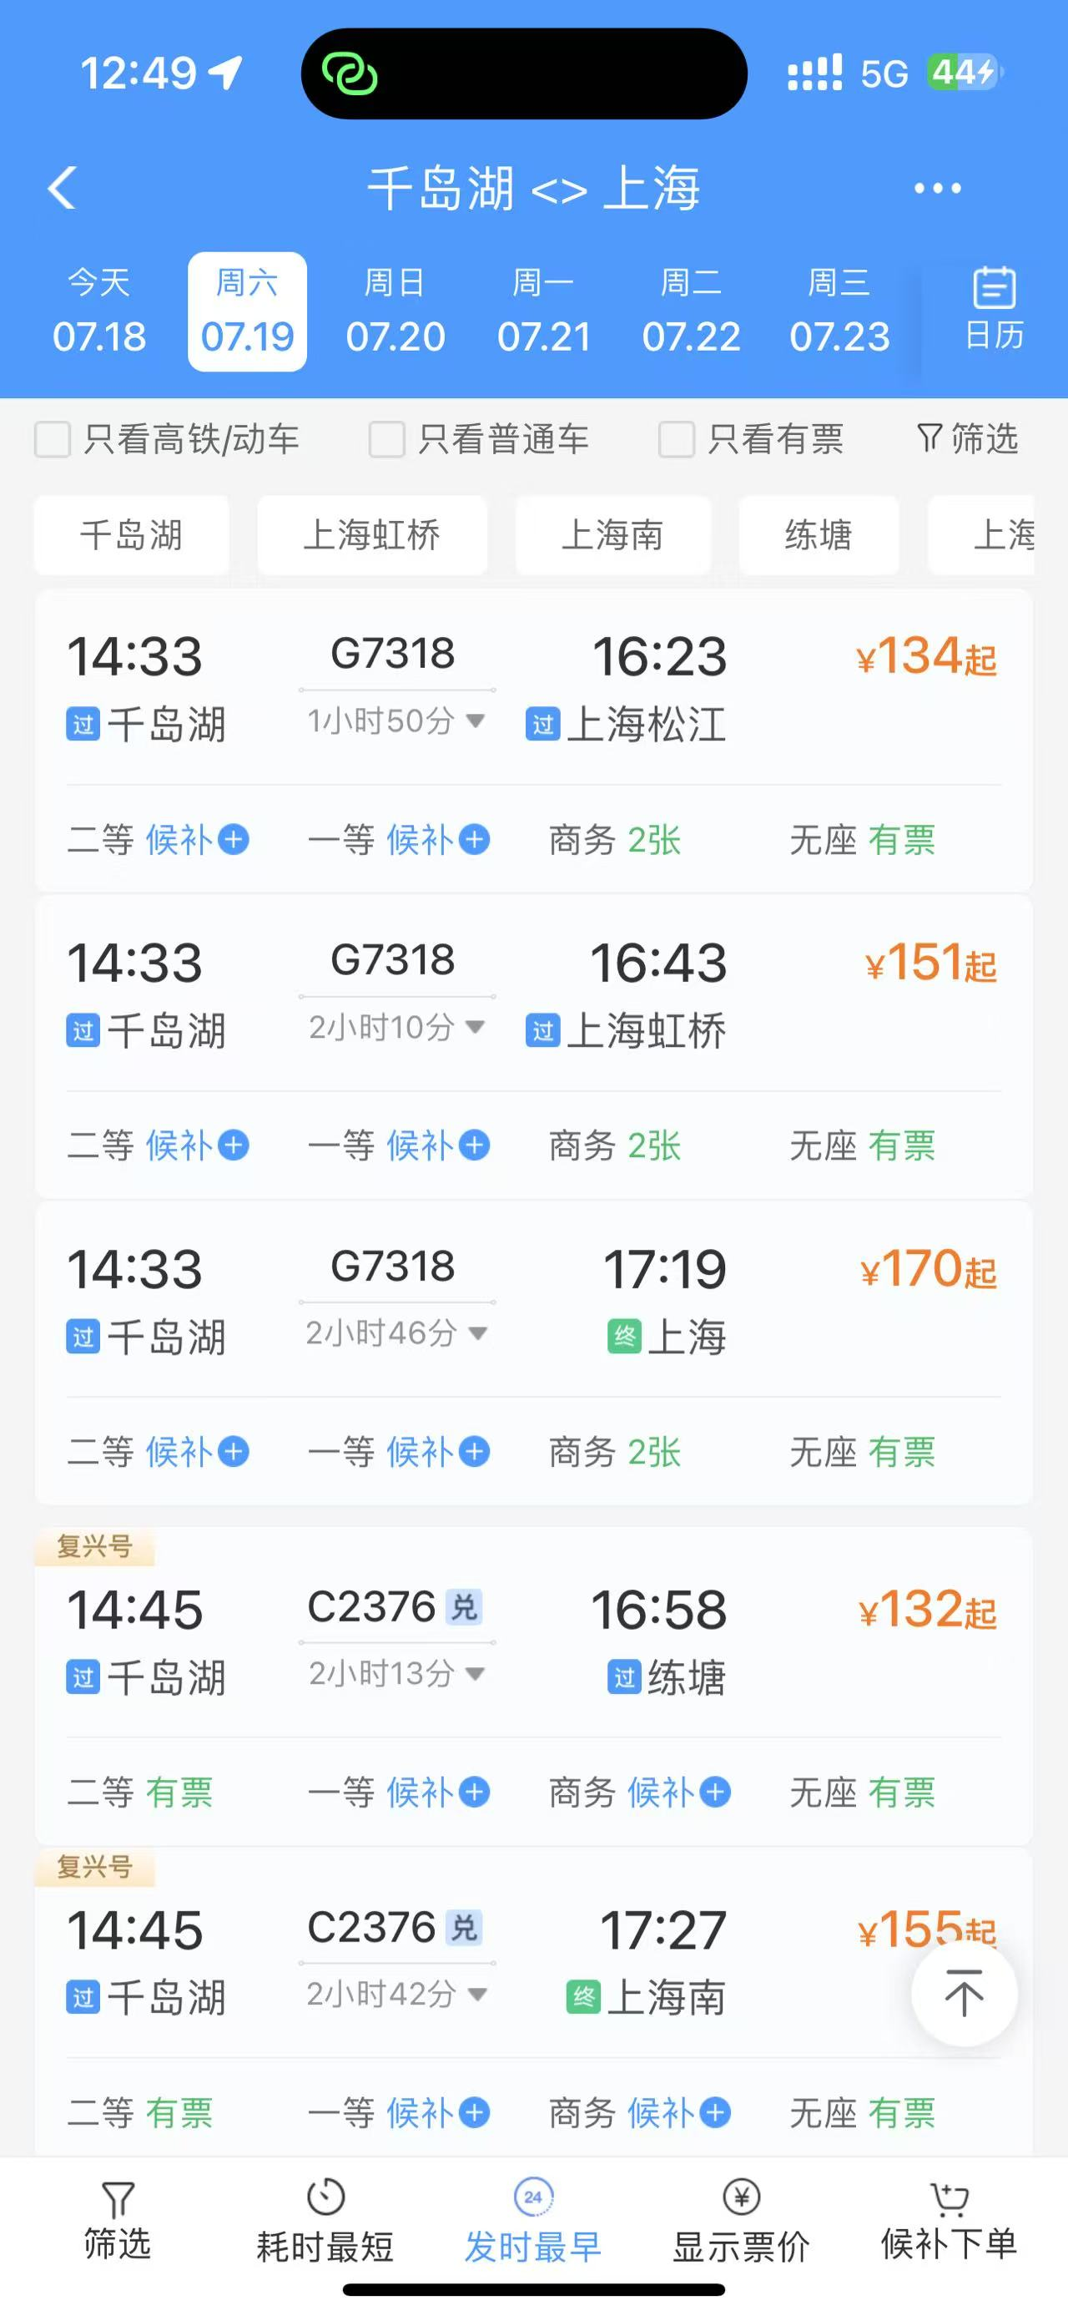Select the 周日 07.20 date tab
Image resolution: width=1068 pixels, height=2316 pixels.
coord(395,311)
